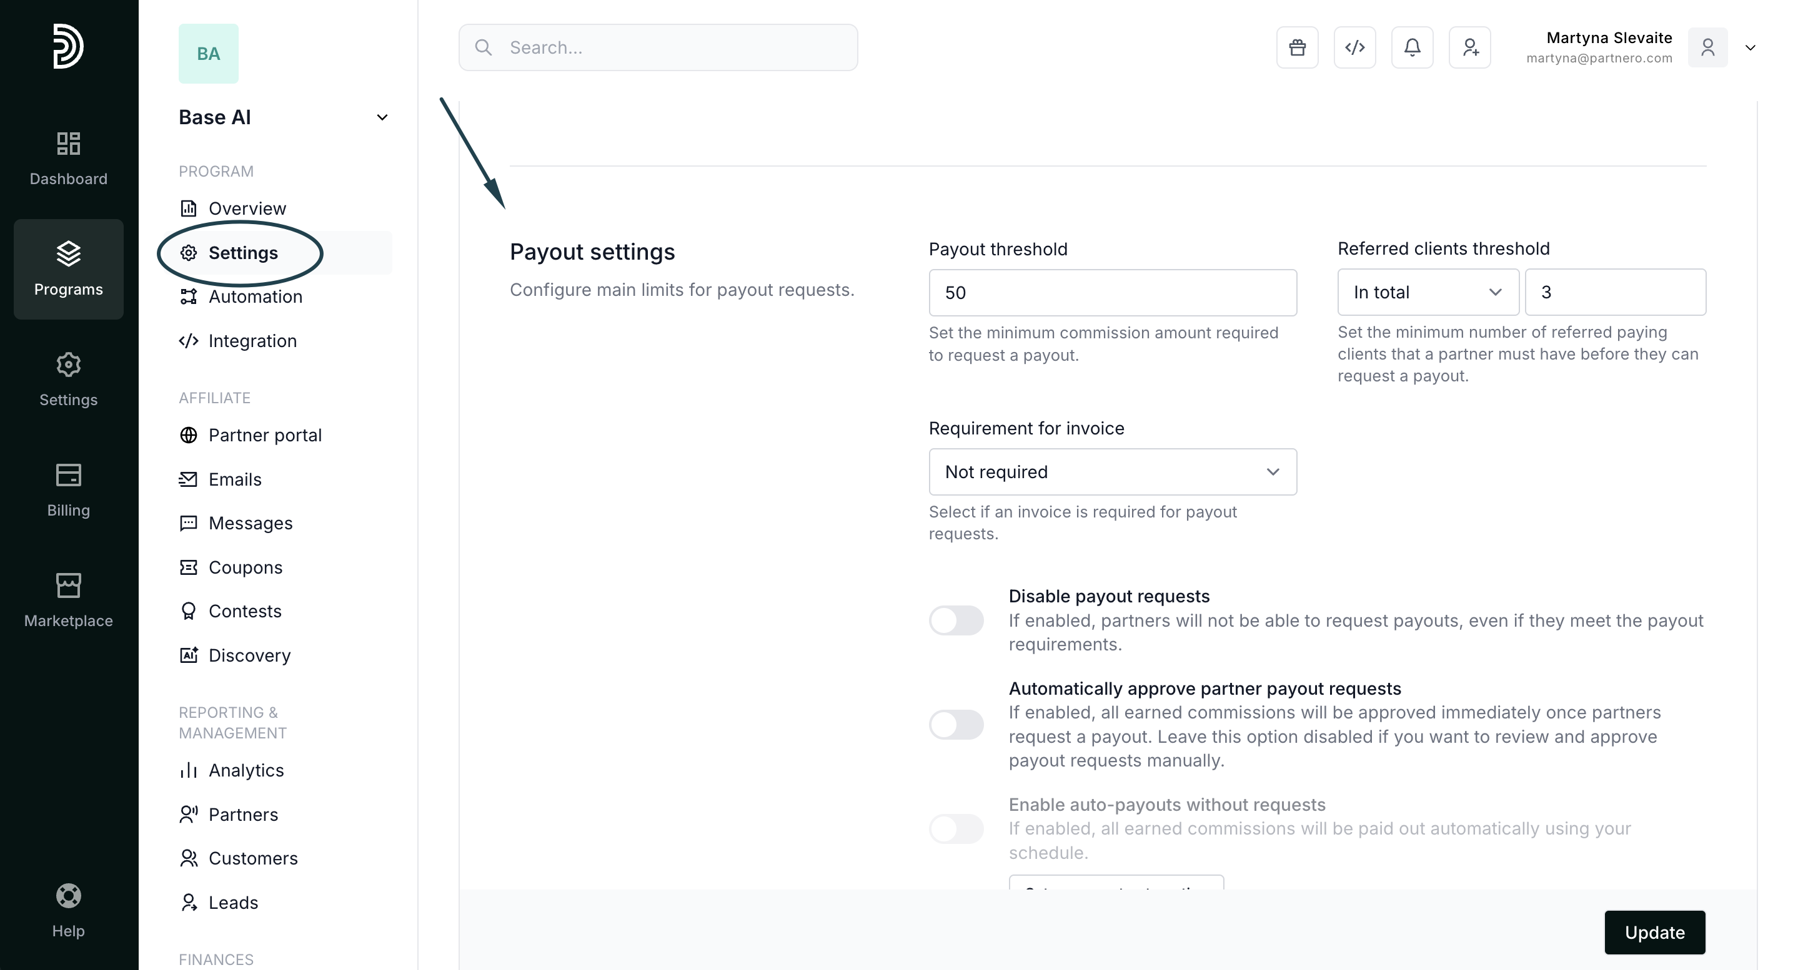
Task: Open Automation in program menu
Action: click(x=255, y=297)
